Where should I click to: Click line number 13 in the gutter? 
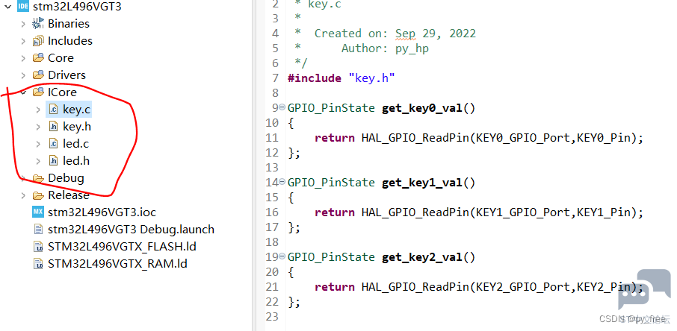[x=273, y=167]
